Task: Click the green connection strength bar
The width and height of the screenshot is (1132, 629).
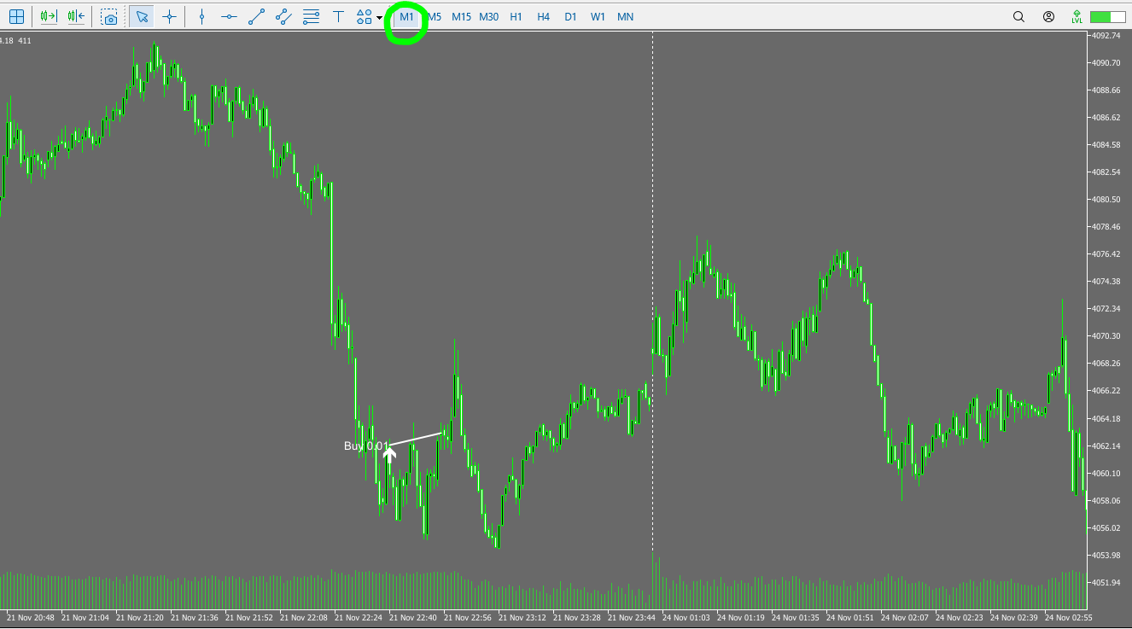Action: 1107,16
